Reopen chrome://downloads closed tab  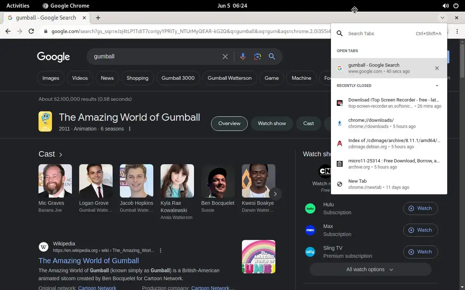pos(389,123)
